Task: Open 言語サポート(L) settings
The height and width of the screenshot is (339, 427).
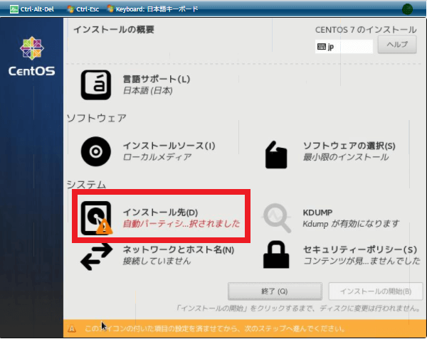Action: [x=157, y=79]
